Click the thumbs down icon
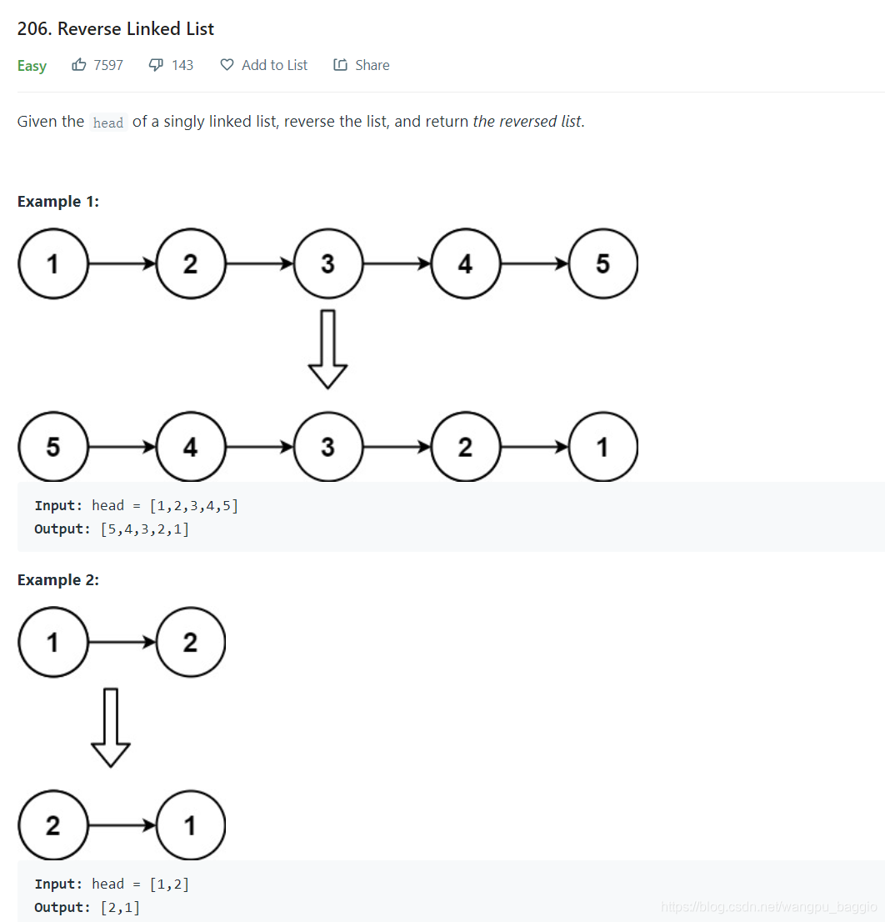This screenshot has height=922, width=885. [x=155, y=64]
